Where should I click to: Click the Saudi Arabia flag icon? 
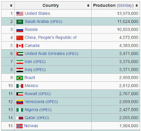[20, 22]
